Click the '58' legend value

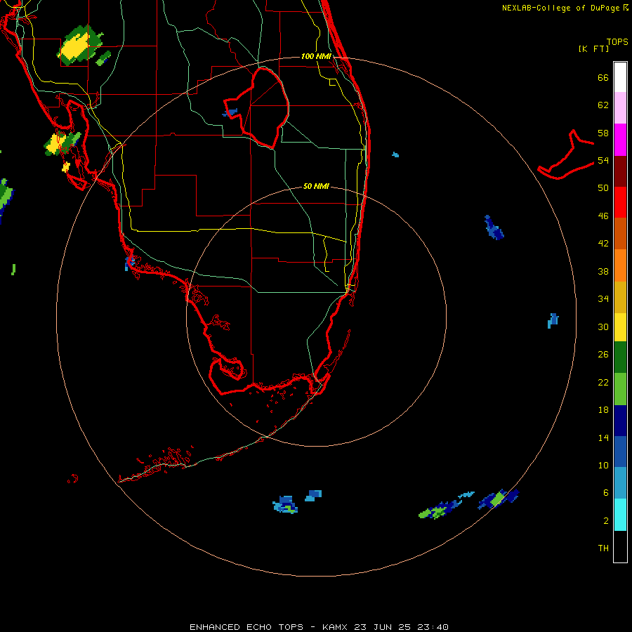(x=603, y=133)
